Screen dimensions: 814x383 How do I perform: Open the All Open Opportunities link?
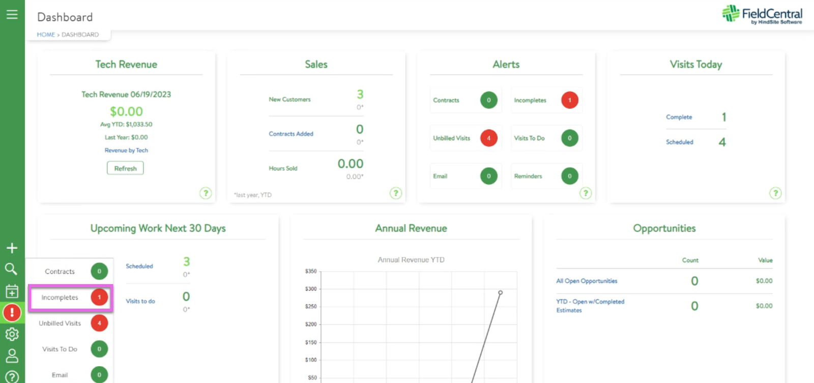coord(587,281)
